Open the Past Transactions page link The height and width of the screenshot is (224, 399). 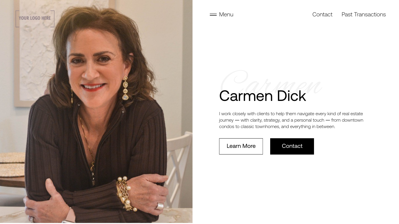point(364,14)
